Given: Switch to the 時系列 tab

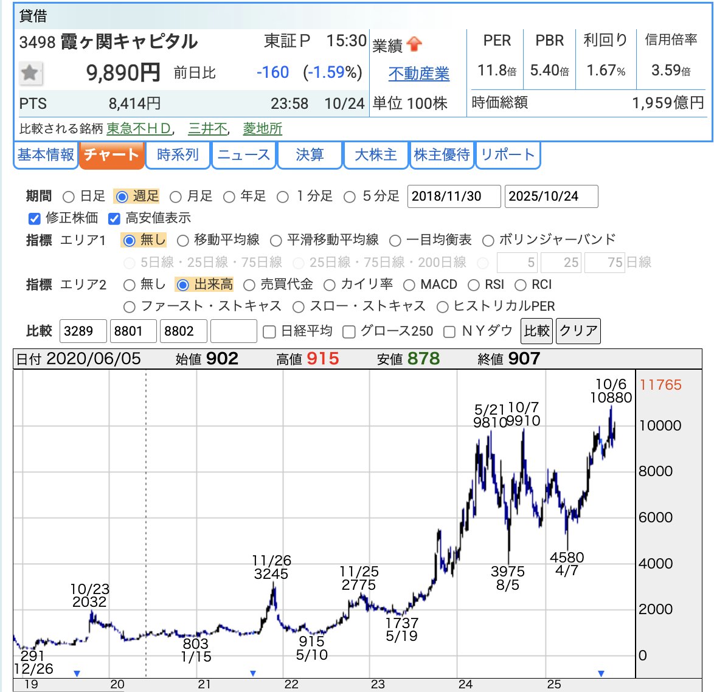Looking at the screenshot, I should 177,155.
